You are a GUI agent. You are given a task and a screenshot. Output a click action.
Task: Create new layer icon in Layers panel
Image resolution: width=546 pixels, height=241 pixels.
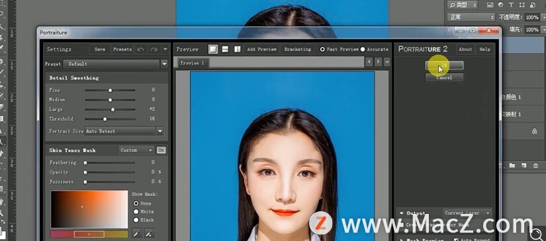tap(523, 165)
